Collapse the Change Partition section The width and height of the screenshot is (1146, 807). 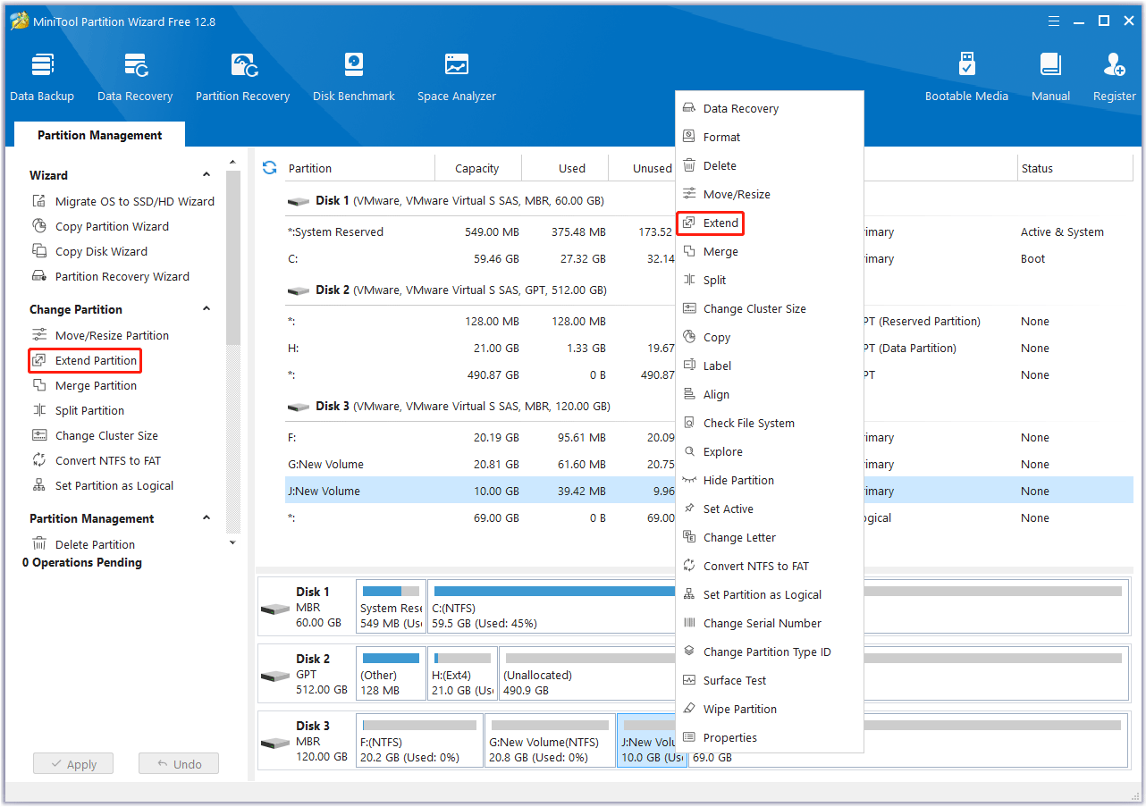(206, 309)
